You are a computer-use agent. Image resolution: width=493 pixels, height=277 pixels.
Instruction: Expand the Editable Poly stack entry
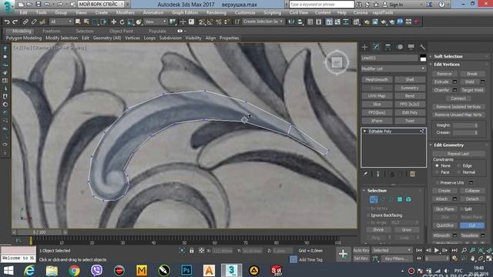coord(364,131)
